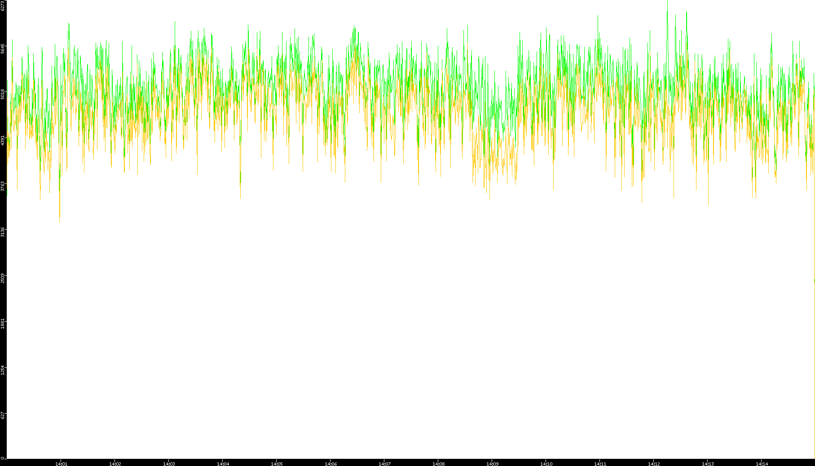This screenshot has width=815, height=466.
Task: Click the 6273 maximum value label
Action: pyautogui.click(x=3, y=5)
